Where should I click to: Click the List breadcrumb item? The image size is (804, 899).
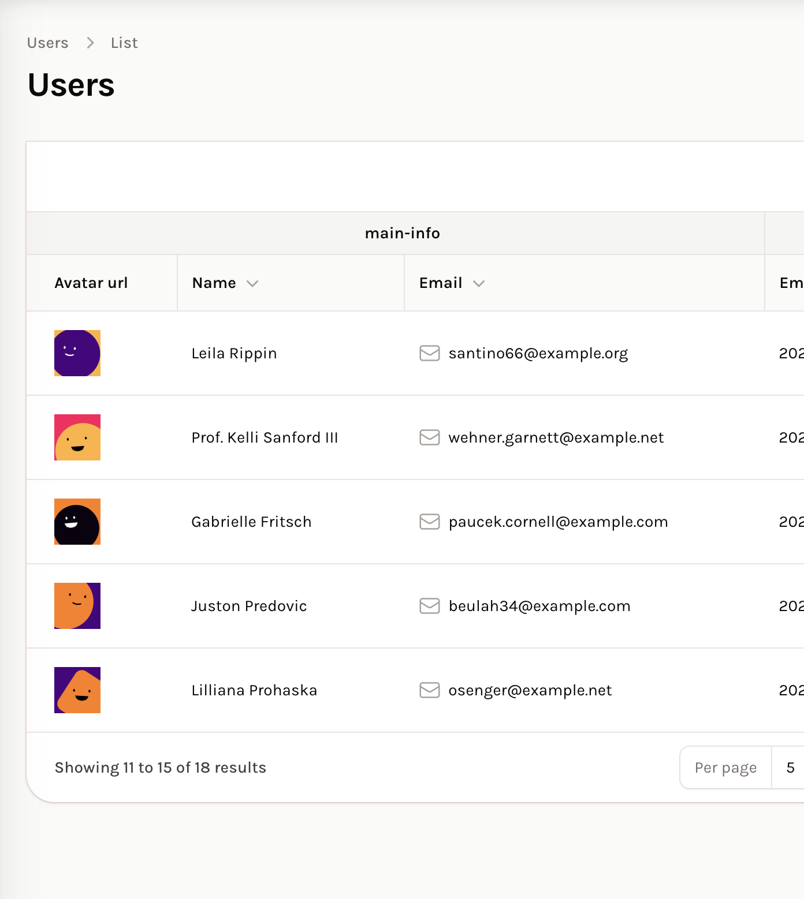[124, 43]
